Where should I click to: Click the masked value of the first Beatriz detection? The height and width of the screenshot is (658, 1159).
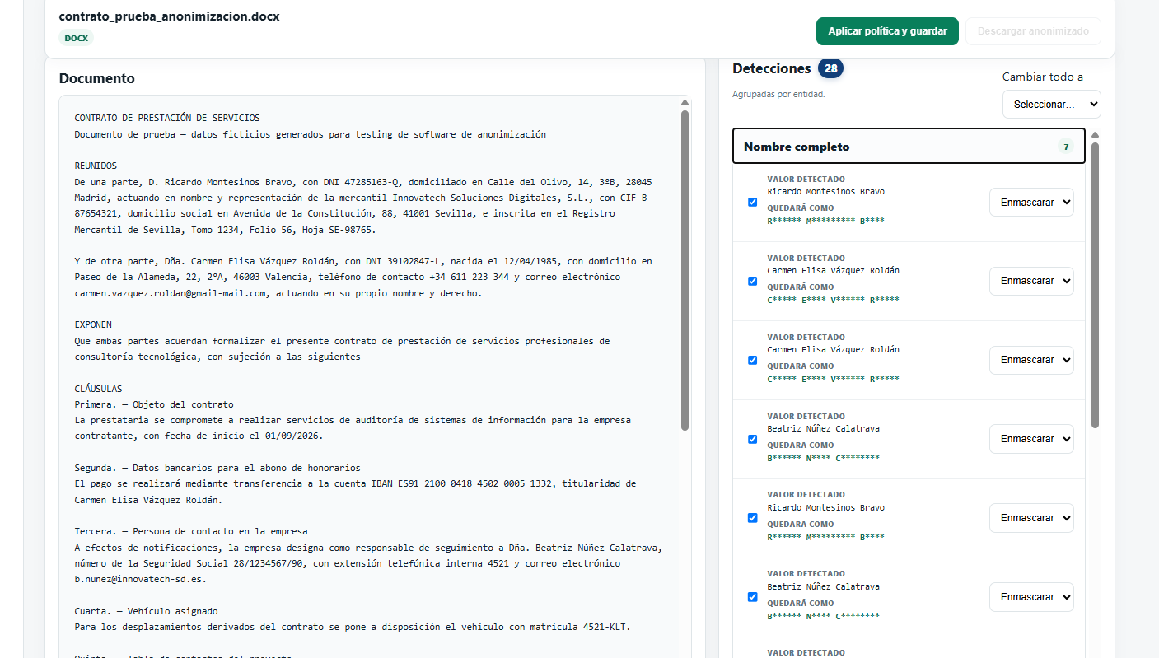[x=823, y=458]
